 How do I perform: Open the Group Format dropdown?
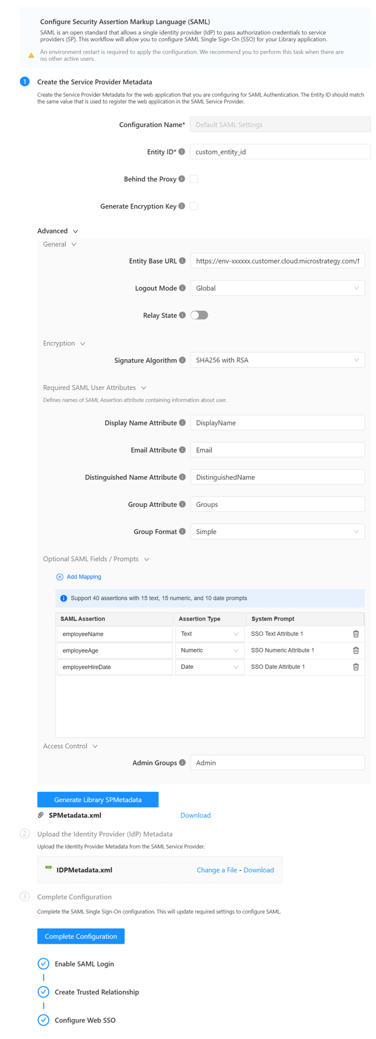277,532
